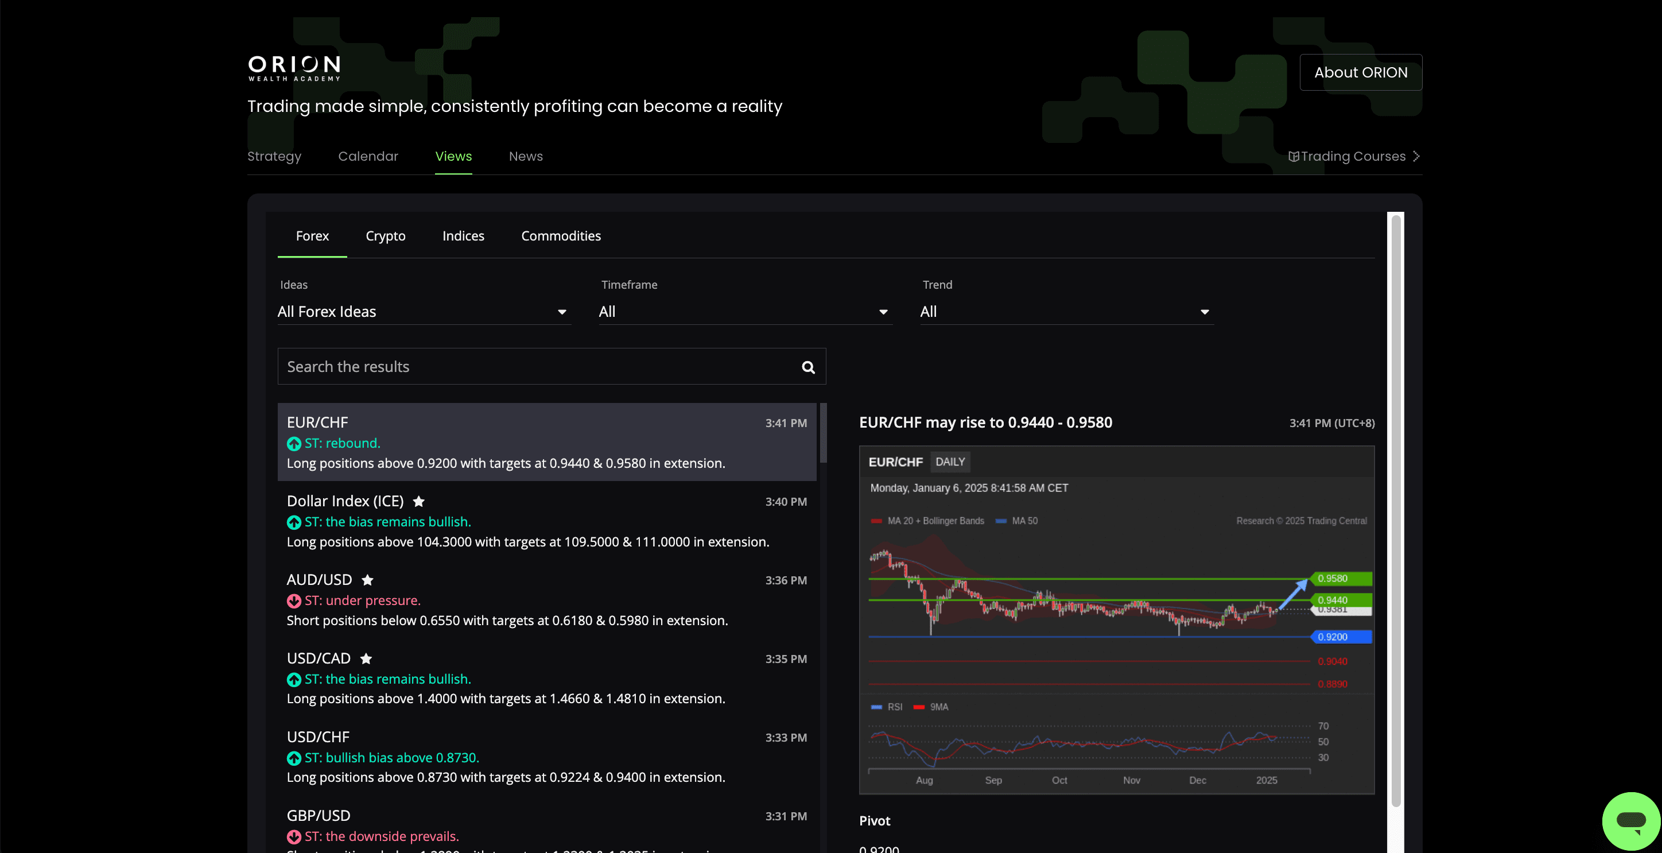Select the GBP/USD idea title
The image size is (1662, 853).
318,816
